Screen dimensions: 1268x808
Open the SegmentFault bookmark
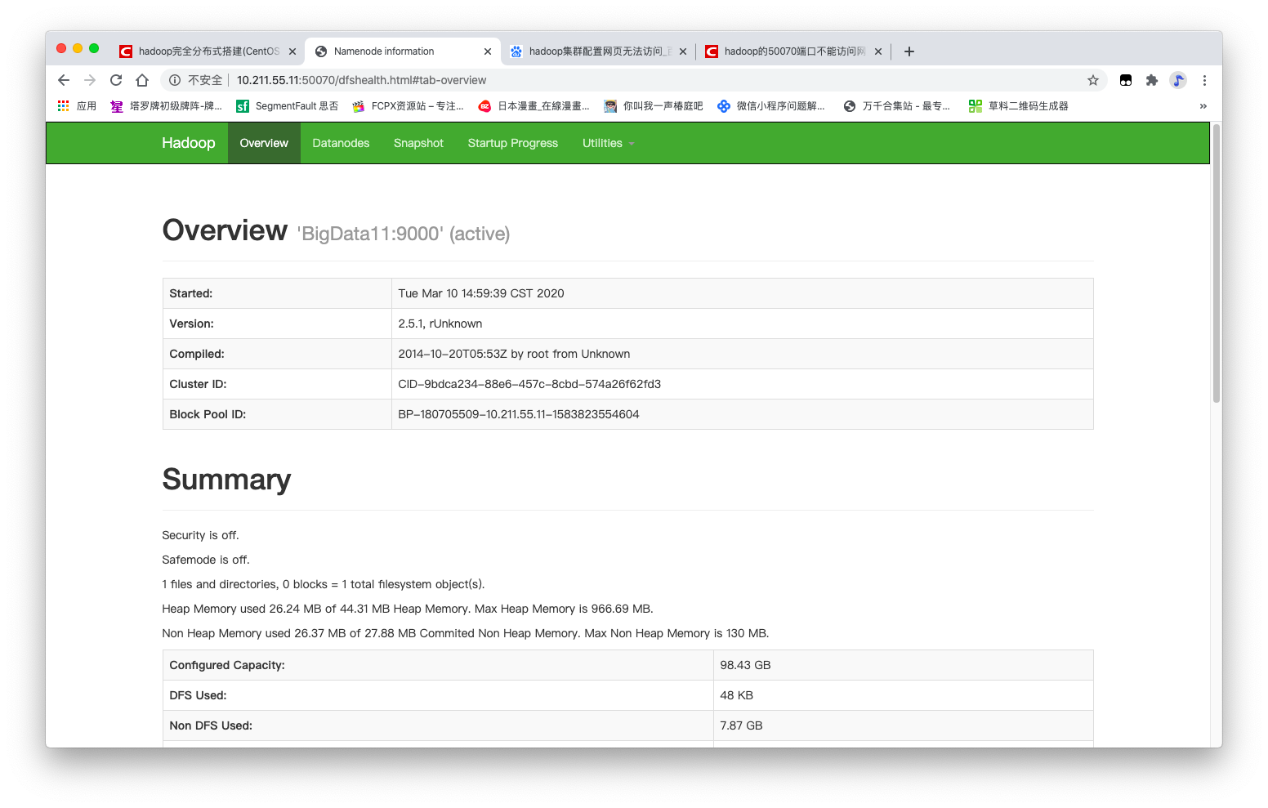coord(288,106)
